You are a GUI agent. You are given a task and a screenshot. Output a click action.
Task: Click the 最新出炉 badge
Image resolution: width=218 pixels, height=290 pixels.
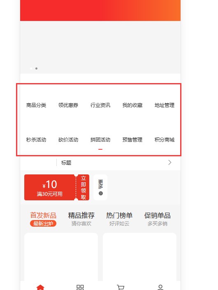pyautogui.click(x=43, y=224)
